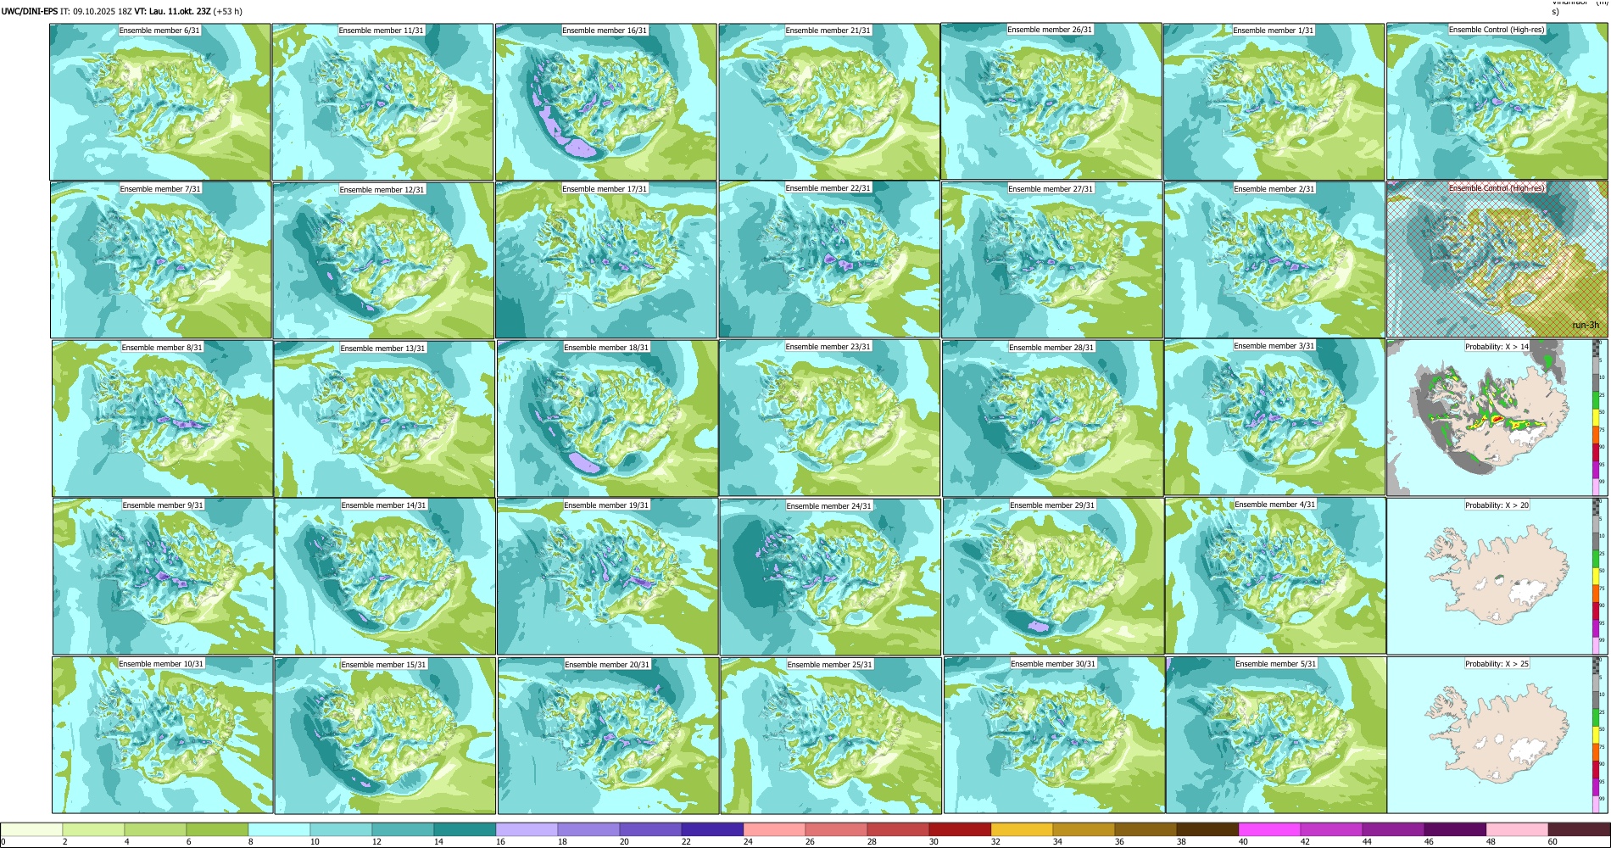The image size is (1611, 848).
Task: Open the Ensemble member 29/31 wind map
Action: (1053, 577)
